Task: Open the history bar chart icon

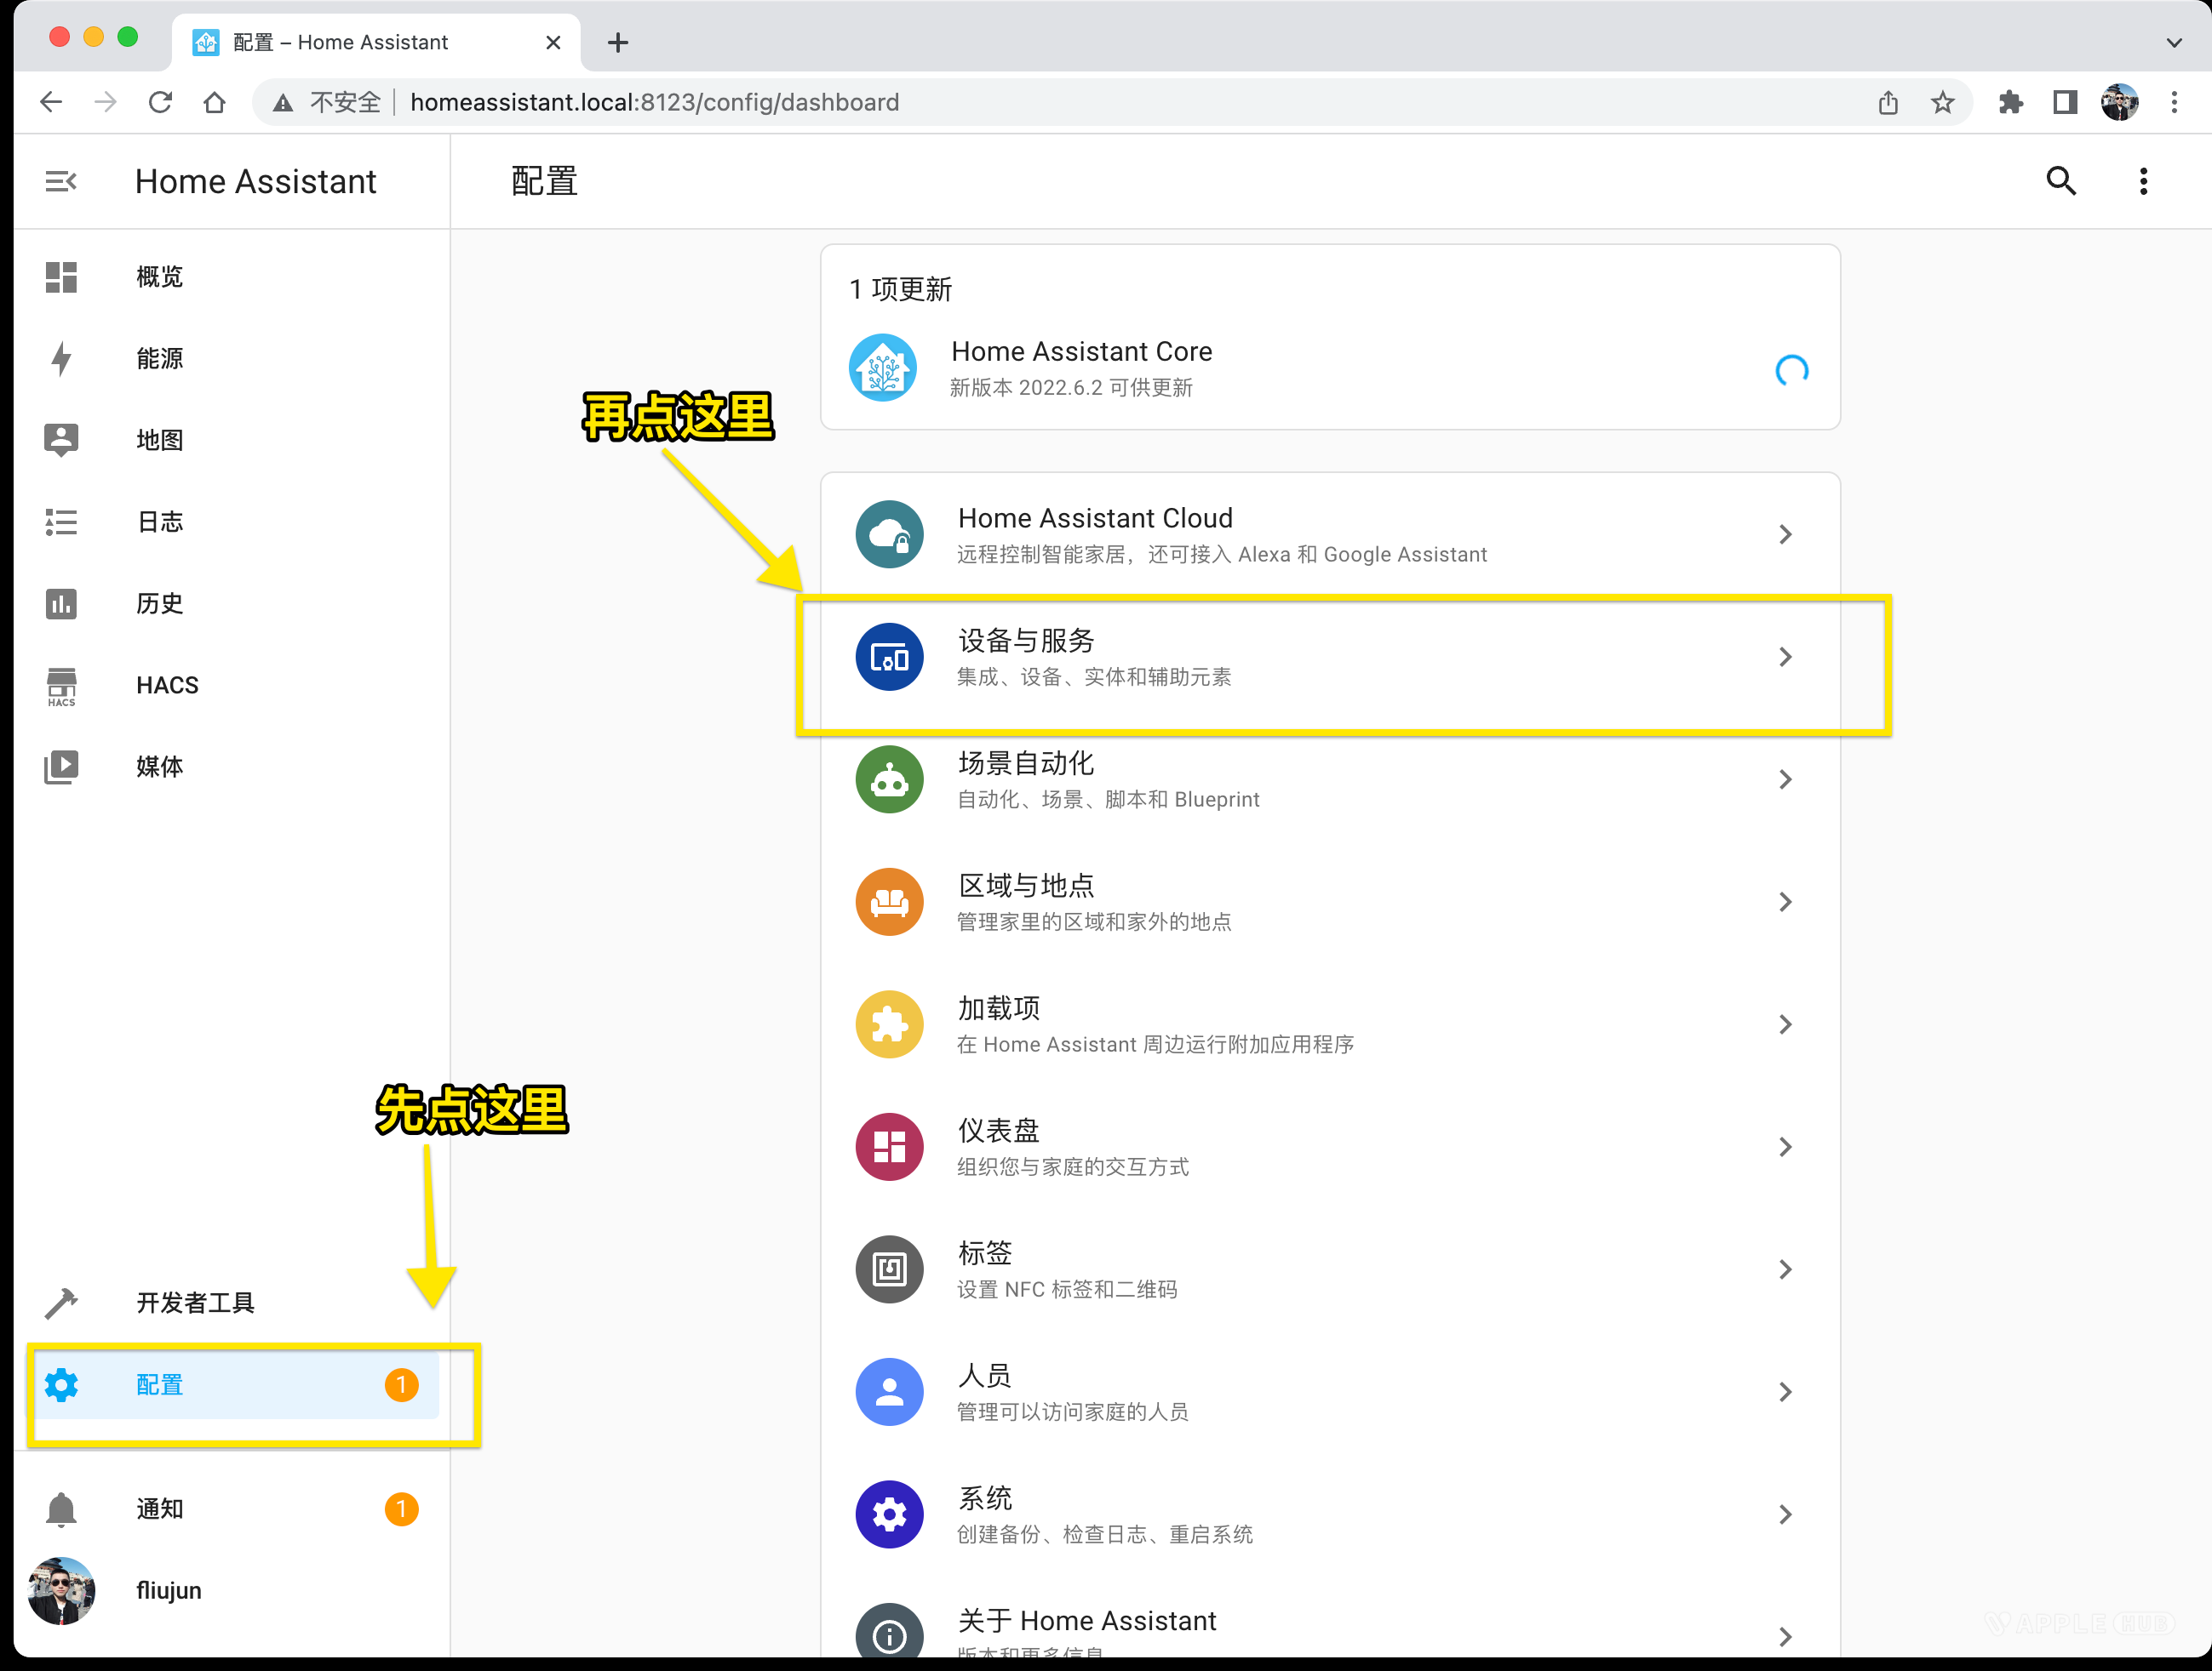Action: [x=61, y=603]
